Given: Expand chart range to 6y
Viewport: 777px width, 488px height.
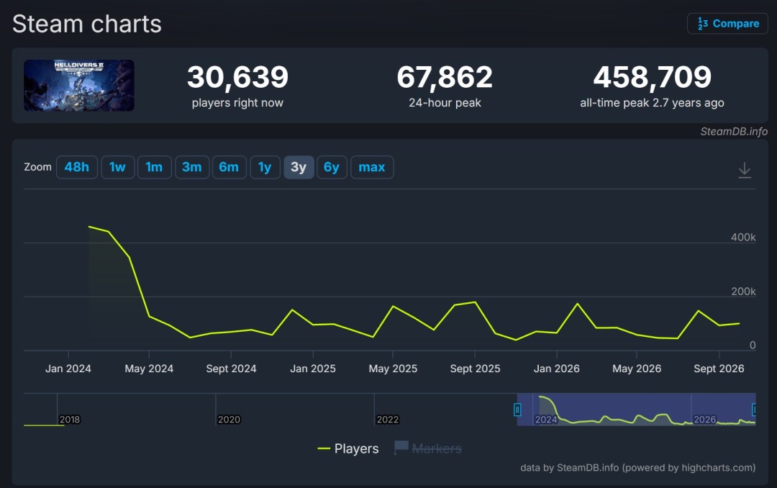Looking at the screenshot, I should [332, 167].
